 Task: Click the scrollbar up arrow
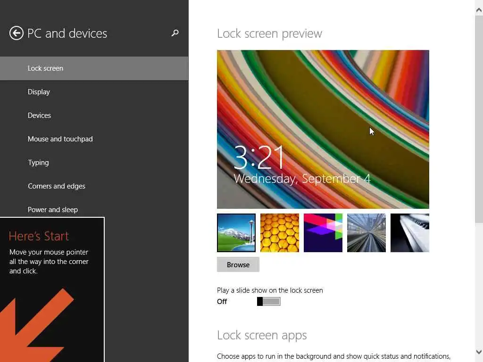(479, 5)
